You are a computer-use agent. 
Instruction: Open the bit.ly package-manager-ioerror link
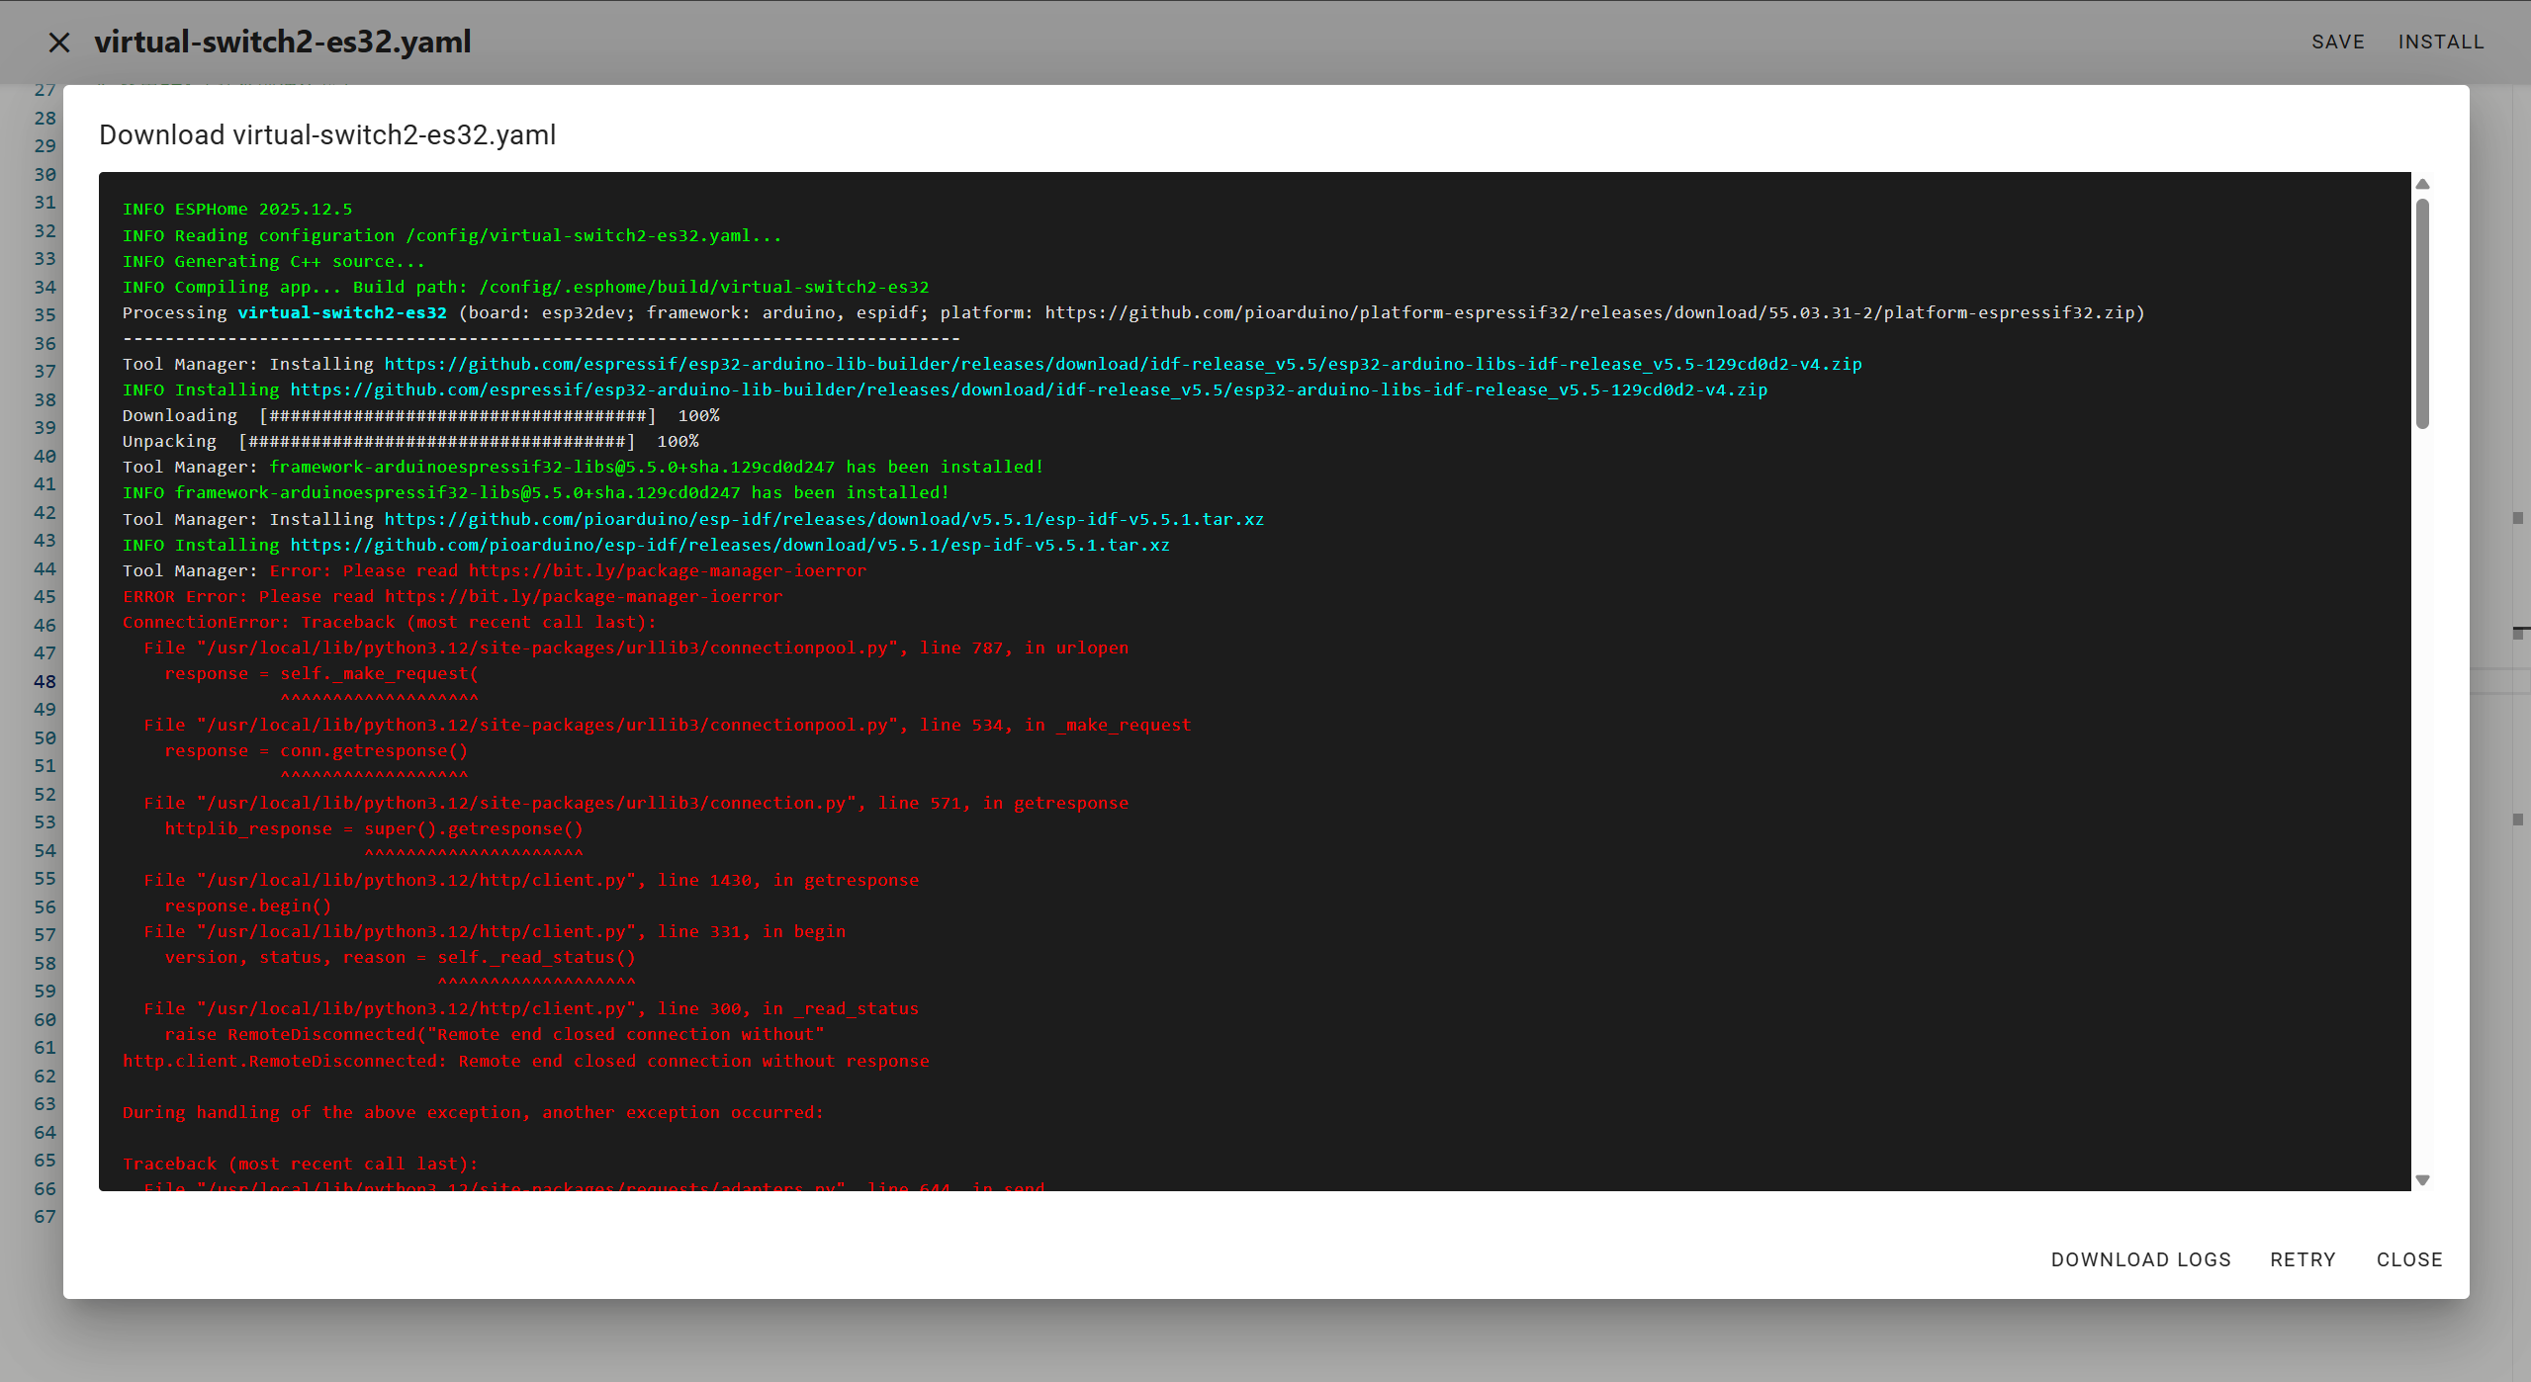pos(667,570)
